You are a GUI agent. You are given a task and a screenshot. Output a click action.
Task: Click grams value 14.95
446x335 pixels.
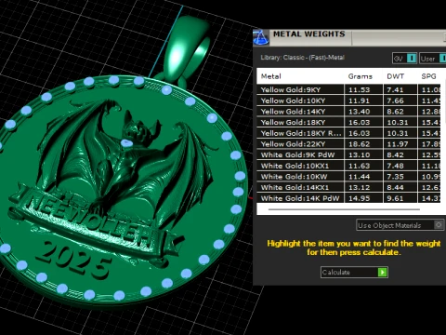click(x=360, y=198)
